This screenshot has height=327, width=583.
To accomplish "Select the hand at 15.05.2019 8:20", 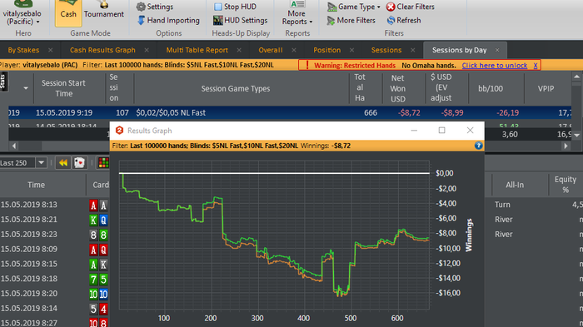I will [29, 294].
